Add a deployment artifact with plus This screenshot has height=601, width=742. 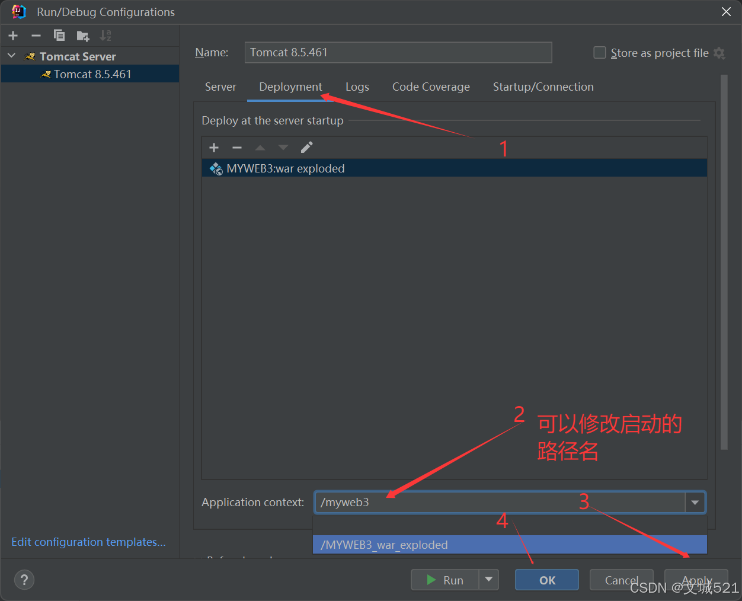214,148
